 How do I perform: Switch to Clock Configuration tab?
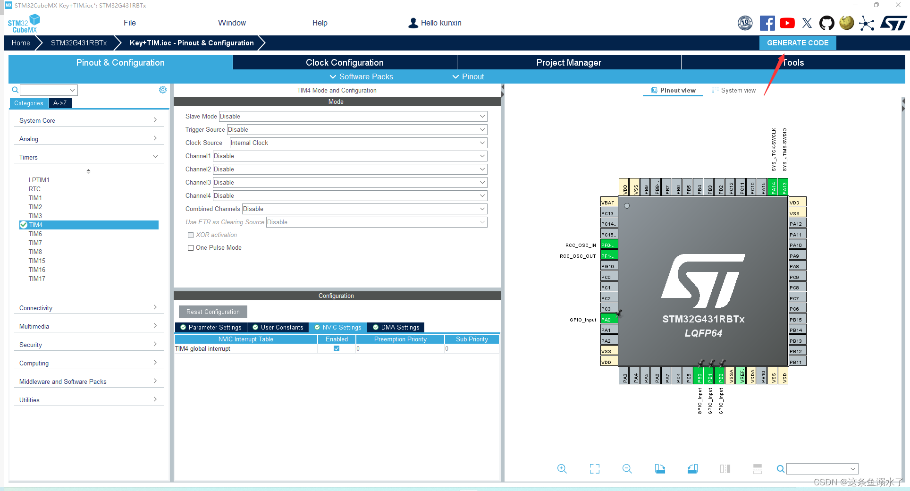coord(345,62)
